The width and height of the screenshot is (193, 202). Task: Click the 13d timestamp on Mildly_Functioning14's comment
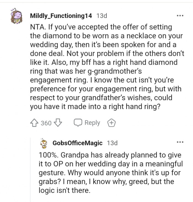(x=102, y=16)
